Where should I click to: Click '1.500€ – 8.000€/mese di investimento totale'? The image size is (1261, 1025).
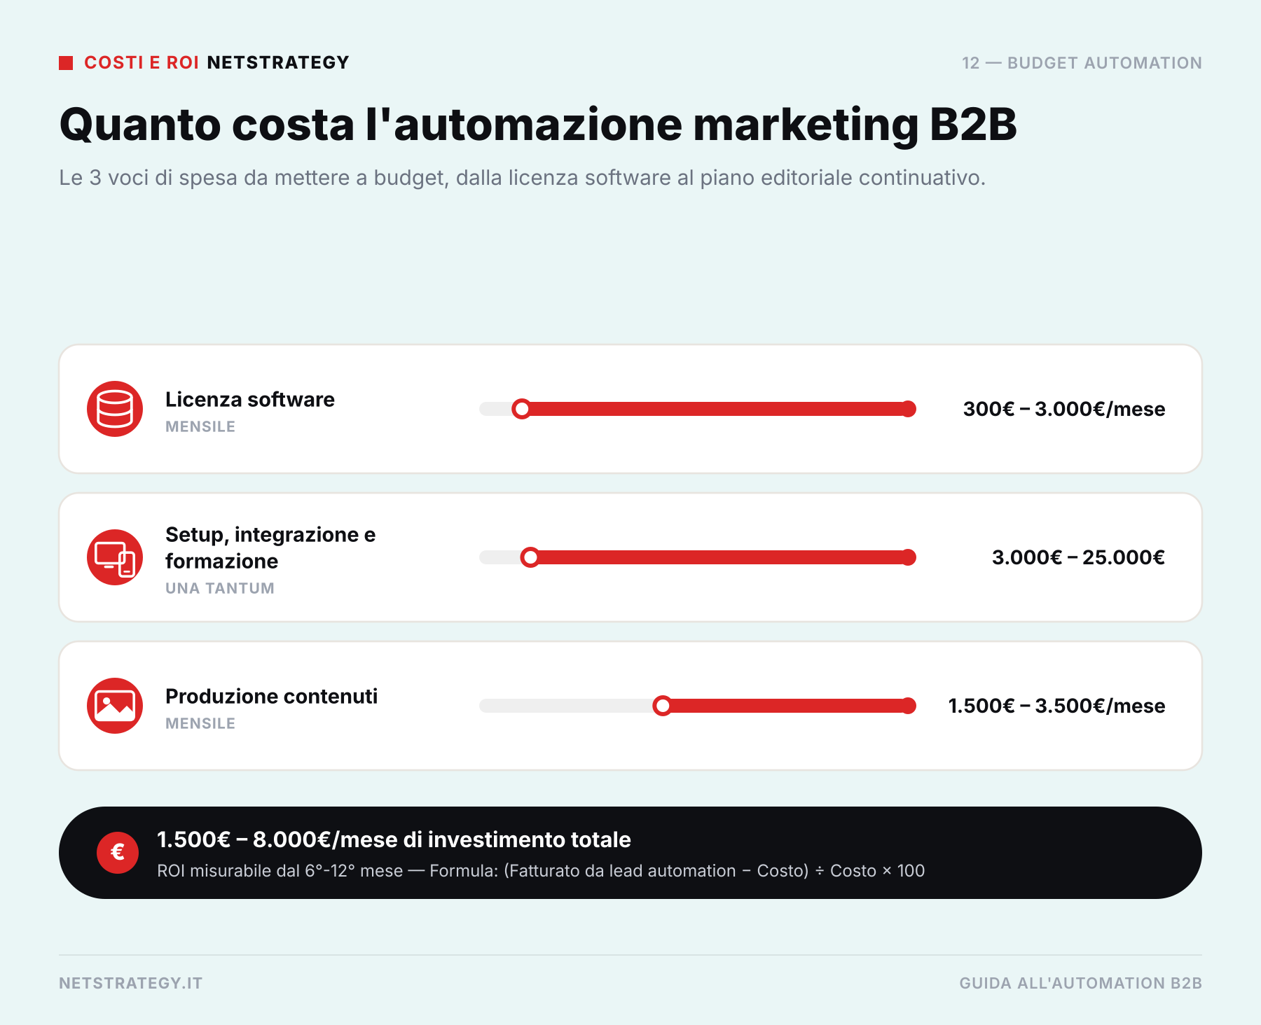(394, 839)
